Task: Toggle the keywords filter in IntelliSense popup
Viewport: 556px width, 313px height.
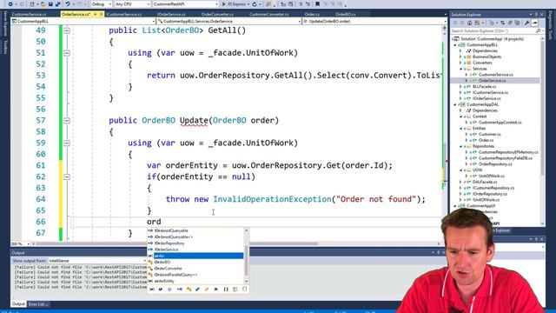Action: tap(235, 290)
